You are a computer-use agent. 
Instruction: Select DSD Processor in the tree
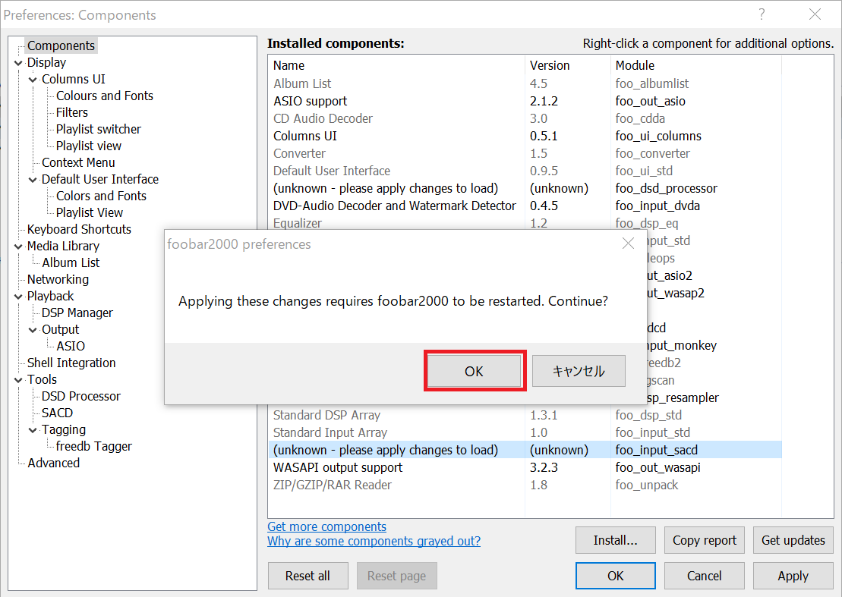pyautogui.click(x=80, y=396)
